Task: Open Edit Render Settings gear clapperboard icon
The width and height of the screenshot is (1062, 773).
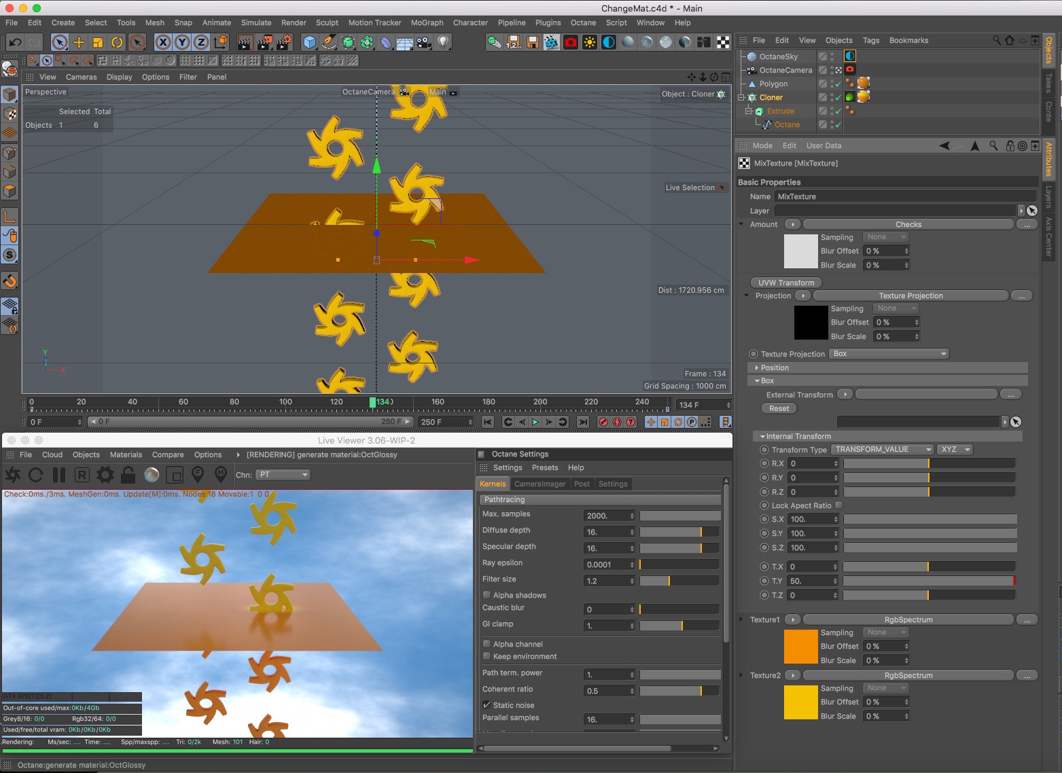Action: point(284,42)
